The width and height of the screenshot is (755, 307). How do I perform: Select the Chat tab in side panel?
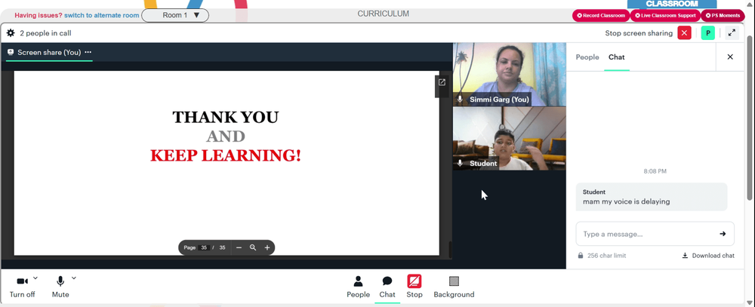pyautogui.click(x=616, y=57)
